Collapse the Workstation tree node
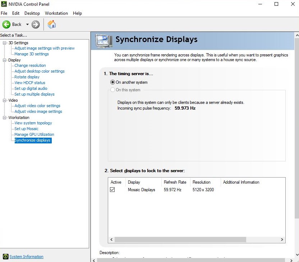 (x=4, y=118)
